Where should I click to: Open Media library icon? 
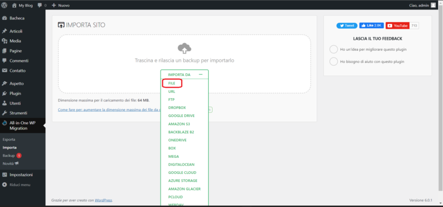click(x=4, y=41)
